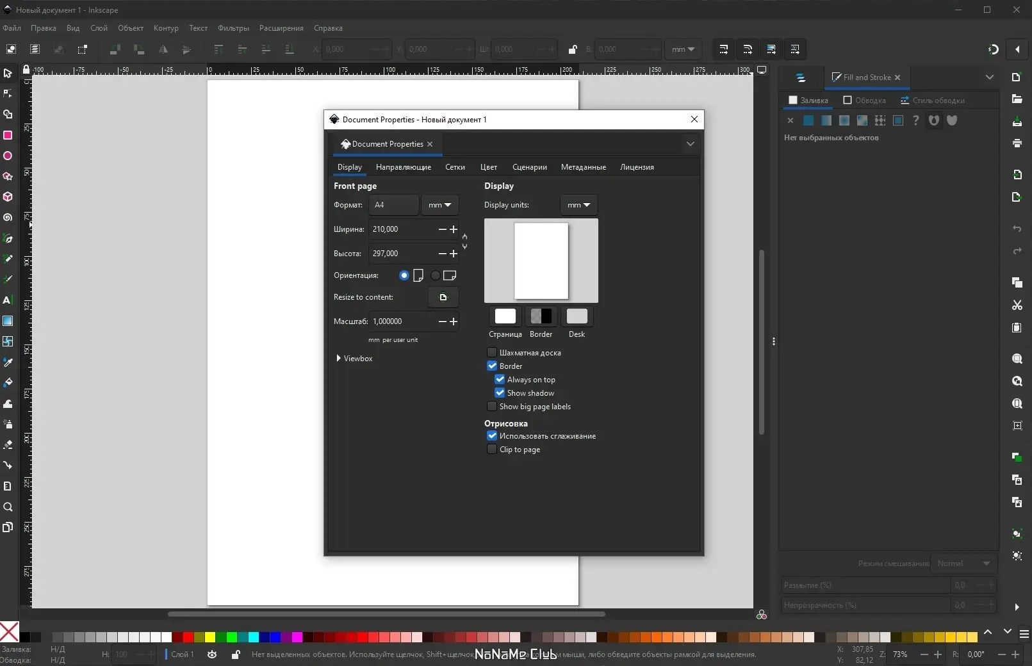This screenshot has height=666, width=1032.
Task: Click the scissors Cut icon
Action: [1017, 305]
